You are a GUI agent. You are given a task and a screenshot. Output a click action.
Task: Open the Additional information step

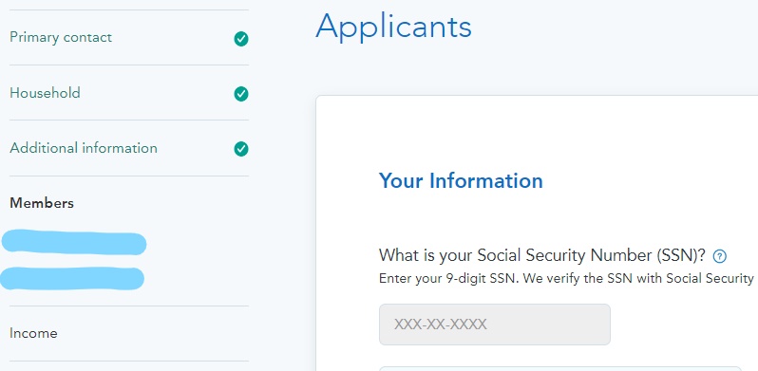click(x=84, y=148)
